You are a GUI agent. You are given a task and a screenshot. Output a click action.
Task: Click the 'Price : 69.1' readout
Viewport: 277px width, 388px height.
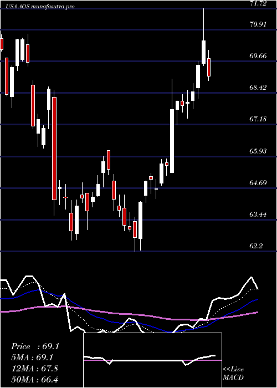(35, 346)
